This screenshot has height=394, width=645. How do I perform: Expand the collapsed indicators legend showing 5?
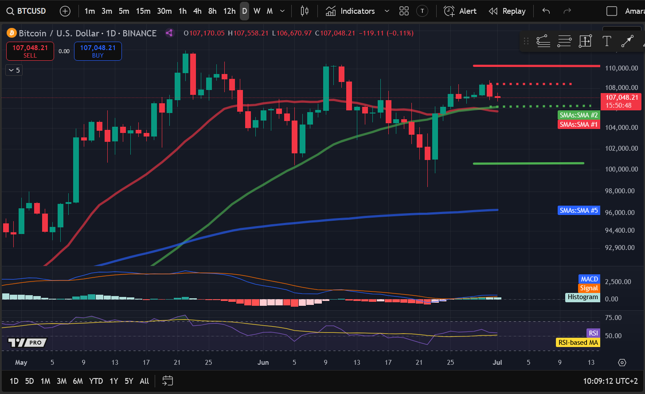tap(13, 70)
